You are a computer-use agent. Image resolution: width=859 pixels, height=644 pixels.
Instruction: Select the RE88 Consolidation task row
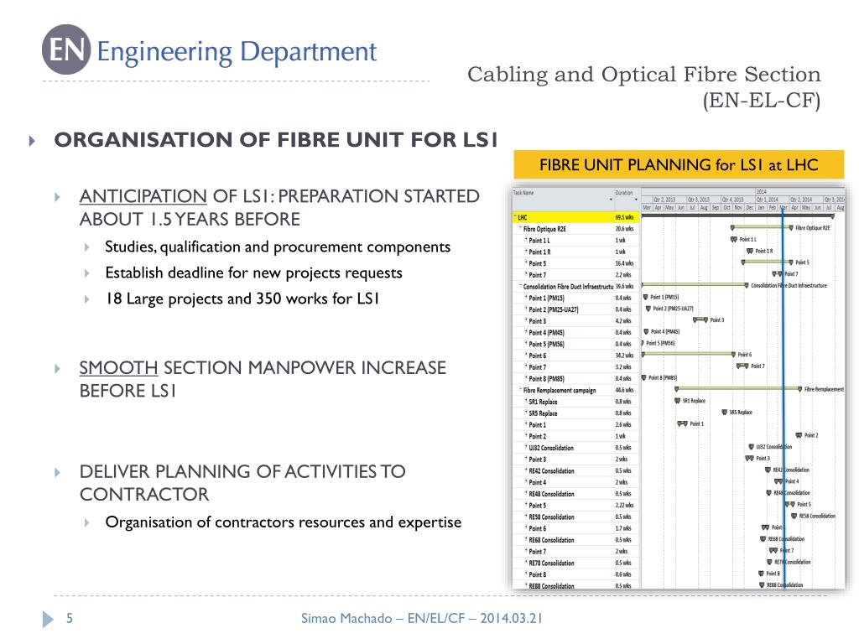575,584
